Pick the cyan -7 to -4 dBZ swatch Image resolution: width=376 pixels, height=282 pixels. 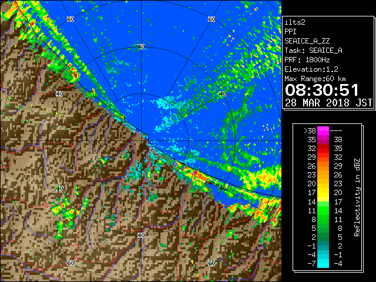(323, 263)
